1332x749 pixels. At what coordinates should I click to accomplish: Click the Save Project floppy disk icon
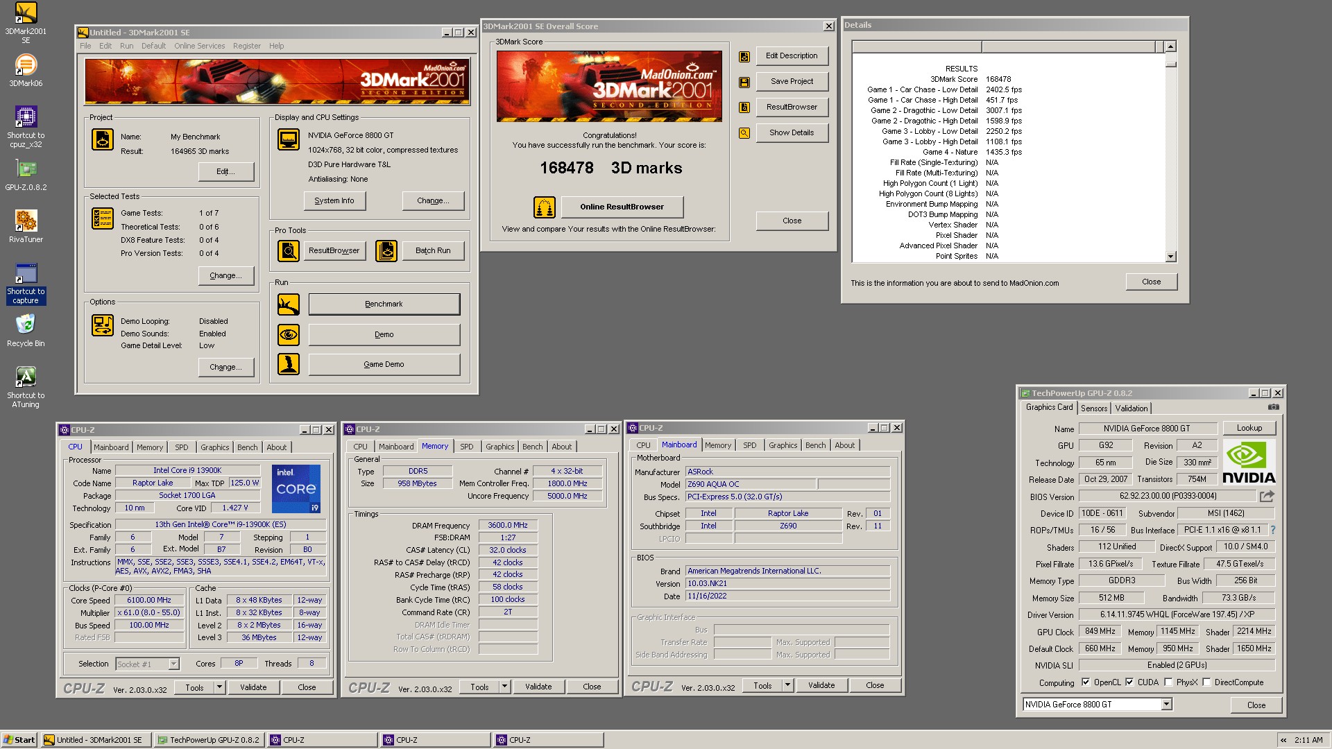(744, 83)
